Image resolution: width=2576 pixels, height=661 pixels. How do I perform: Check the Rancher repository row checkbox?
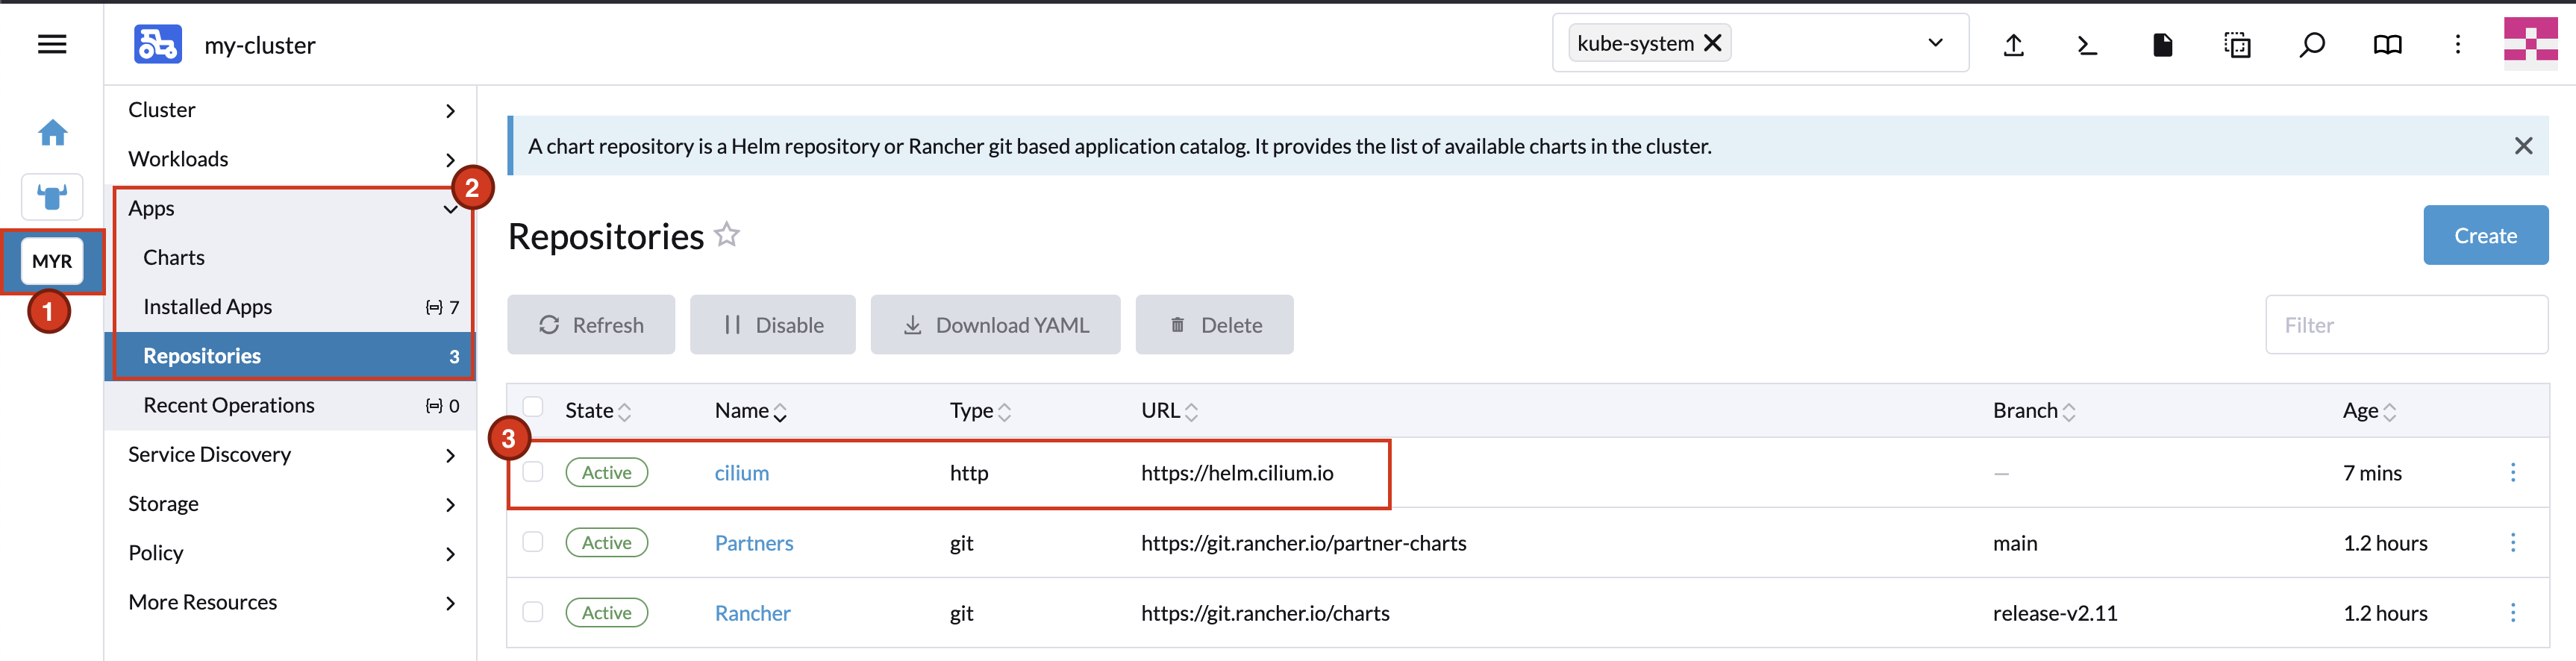[x=533, y=611]
